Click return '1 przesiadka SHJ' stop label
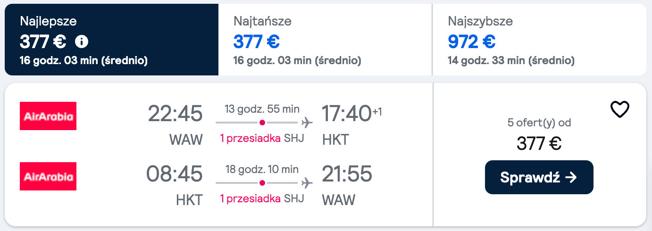Screen dimensions: 652x231 tap(262, 199)
